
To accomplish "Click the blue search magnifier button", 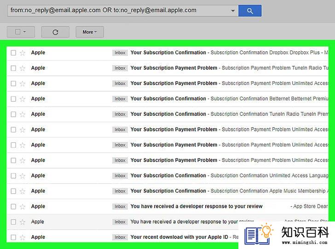I will point(250,11).
